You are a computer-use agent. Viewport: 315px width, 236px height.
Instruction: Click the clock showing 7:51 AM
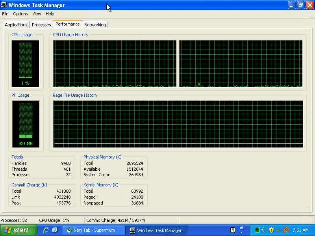(300, 230)
